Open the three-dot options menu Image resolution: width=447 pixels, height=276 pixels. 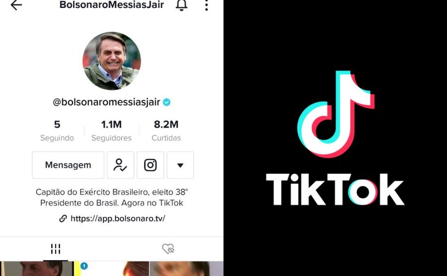[207, 5]
